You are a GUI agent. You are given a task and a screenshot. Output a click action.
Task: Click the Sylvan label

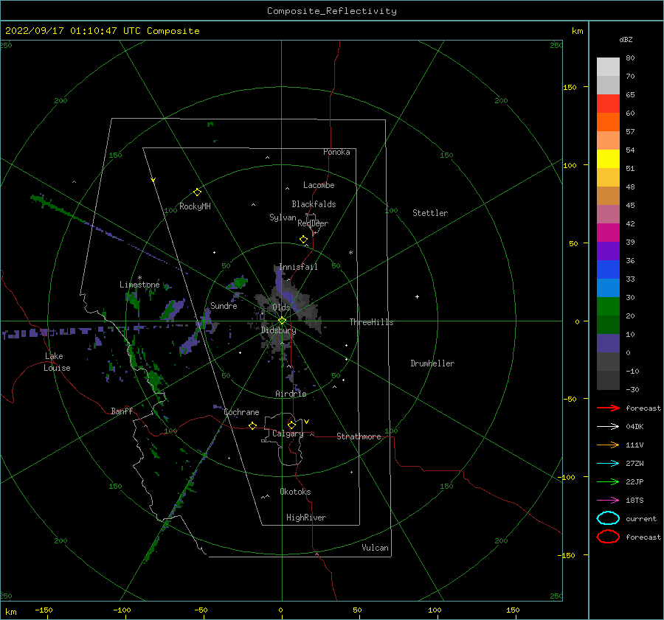pos(283,217)
